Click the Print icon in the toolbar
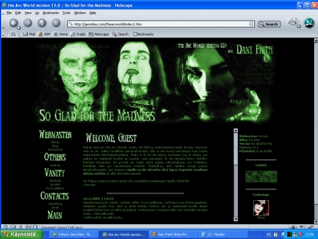The image size is (318, 239). coord(293,22)
